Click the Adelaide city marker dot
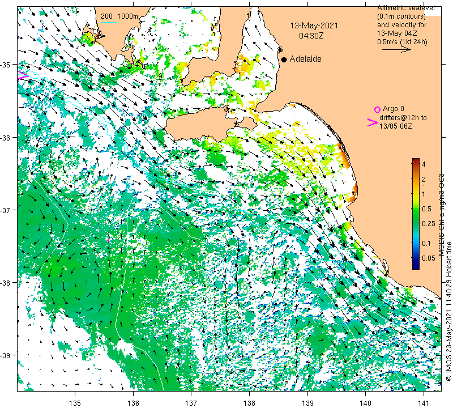Image resolution: width=453 pixels, height=408 pixels. [x=284, y=59]
